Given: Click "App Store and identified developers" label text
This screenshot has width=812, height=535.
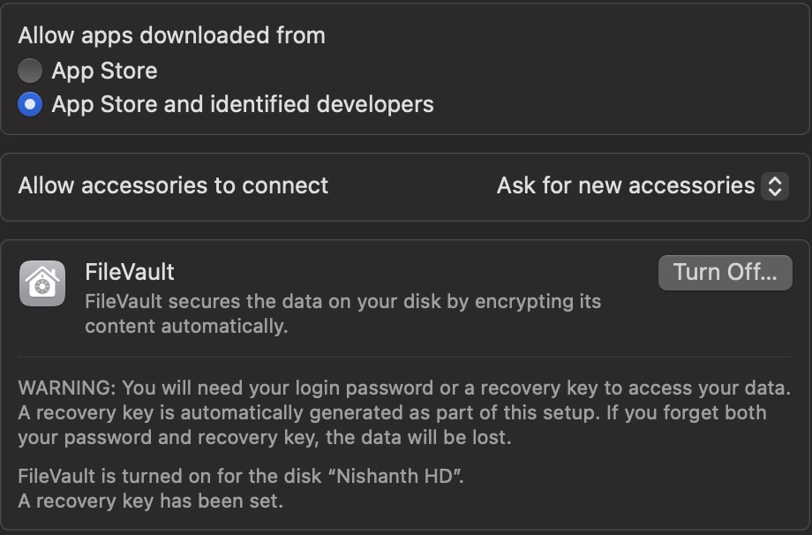Looking at the screenshot, I should (x=243, y=105).
